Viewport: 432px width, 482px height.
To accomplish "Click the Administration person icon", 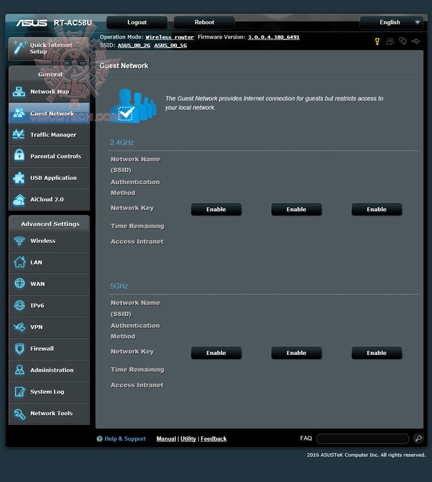I will click(x=20, y=370).
